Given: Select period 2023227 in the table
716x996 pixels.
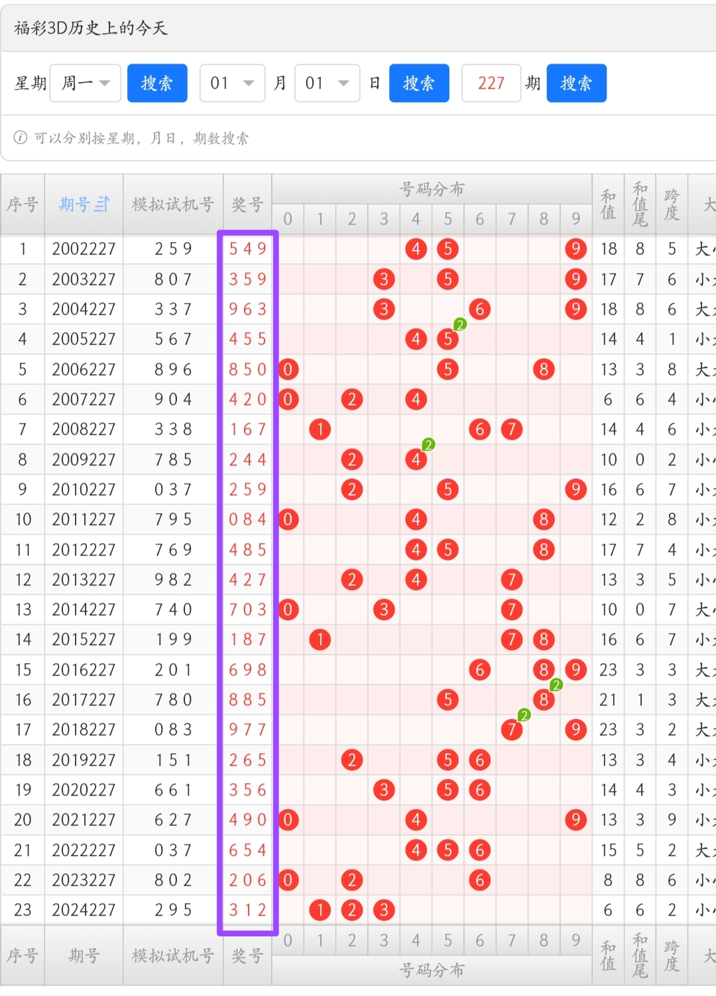Looking at the screenshot, I should (x=84, y=880).
